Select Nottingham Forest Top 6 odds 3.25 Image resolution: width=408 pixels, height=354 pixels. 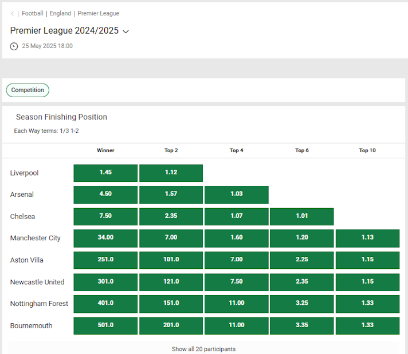(302, 304)
